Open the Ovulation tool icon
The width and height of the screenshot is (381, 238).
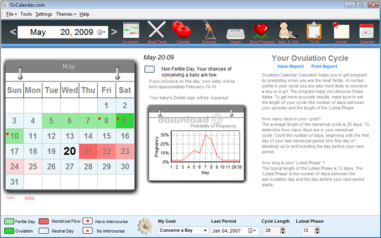(130, 30)
